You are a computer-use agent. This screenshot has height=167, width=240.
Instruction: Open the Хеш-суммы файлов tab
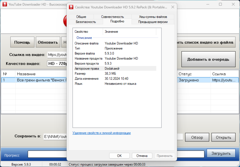pyautogui.click(x=153, y=17)
